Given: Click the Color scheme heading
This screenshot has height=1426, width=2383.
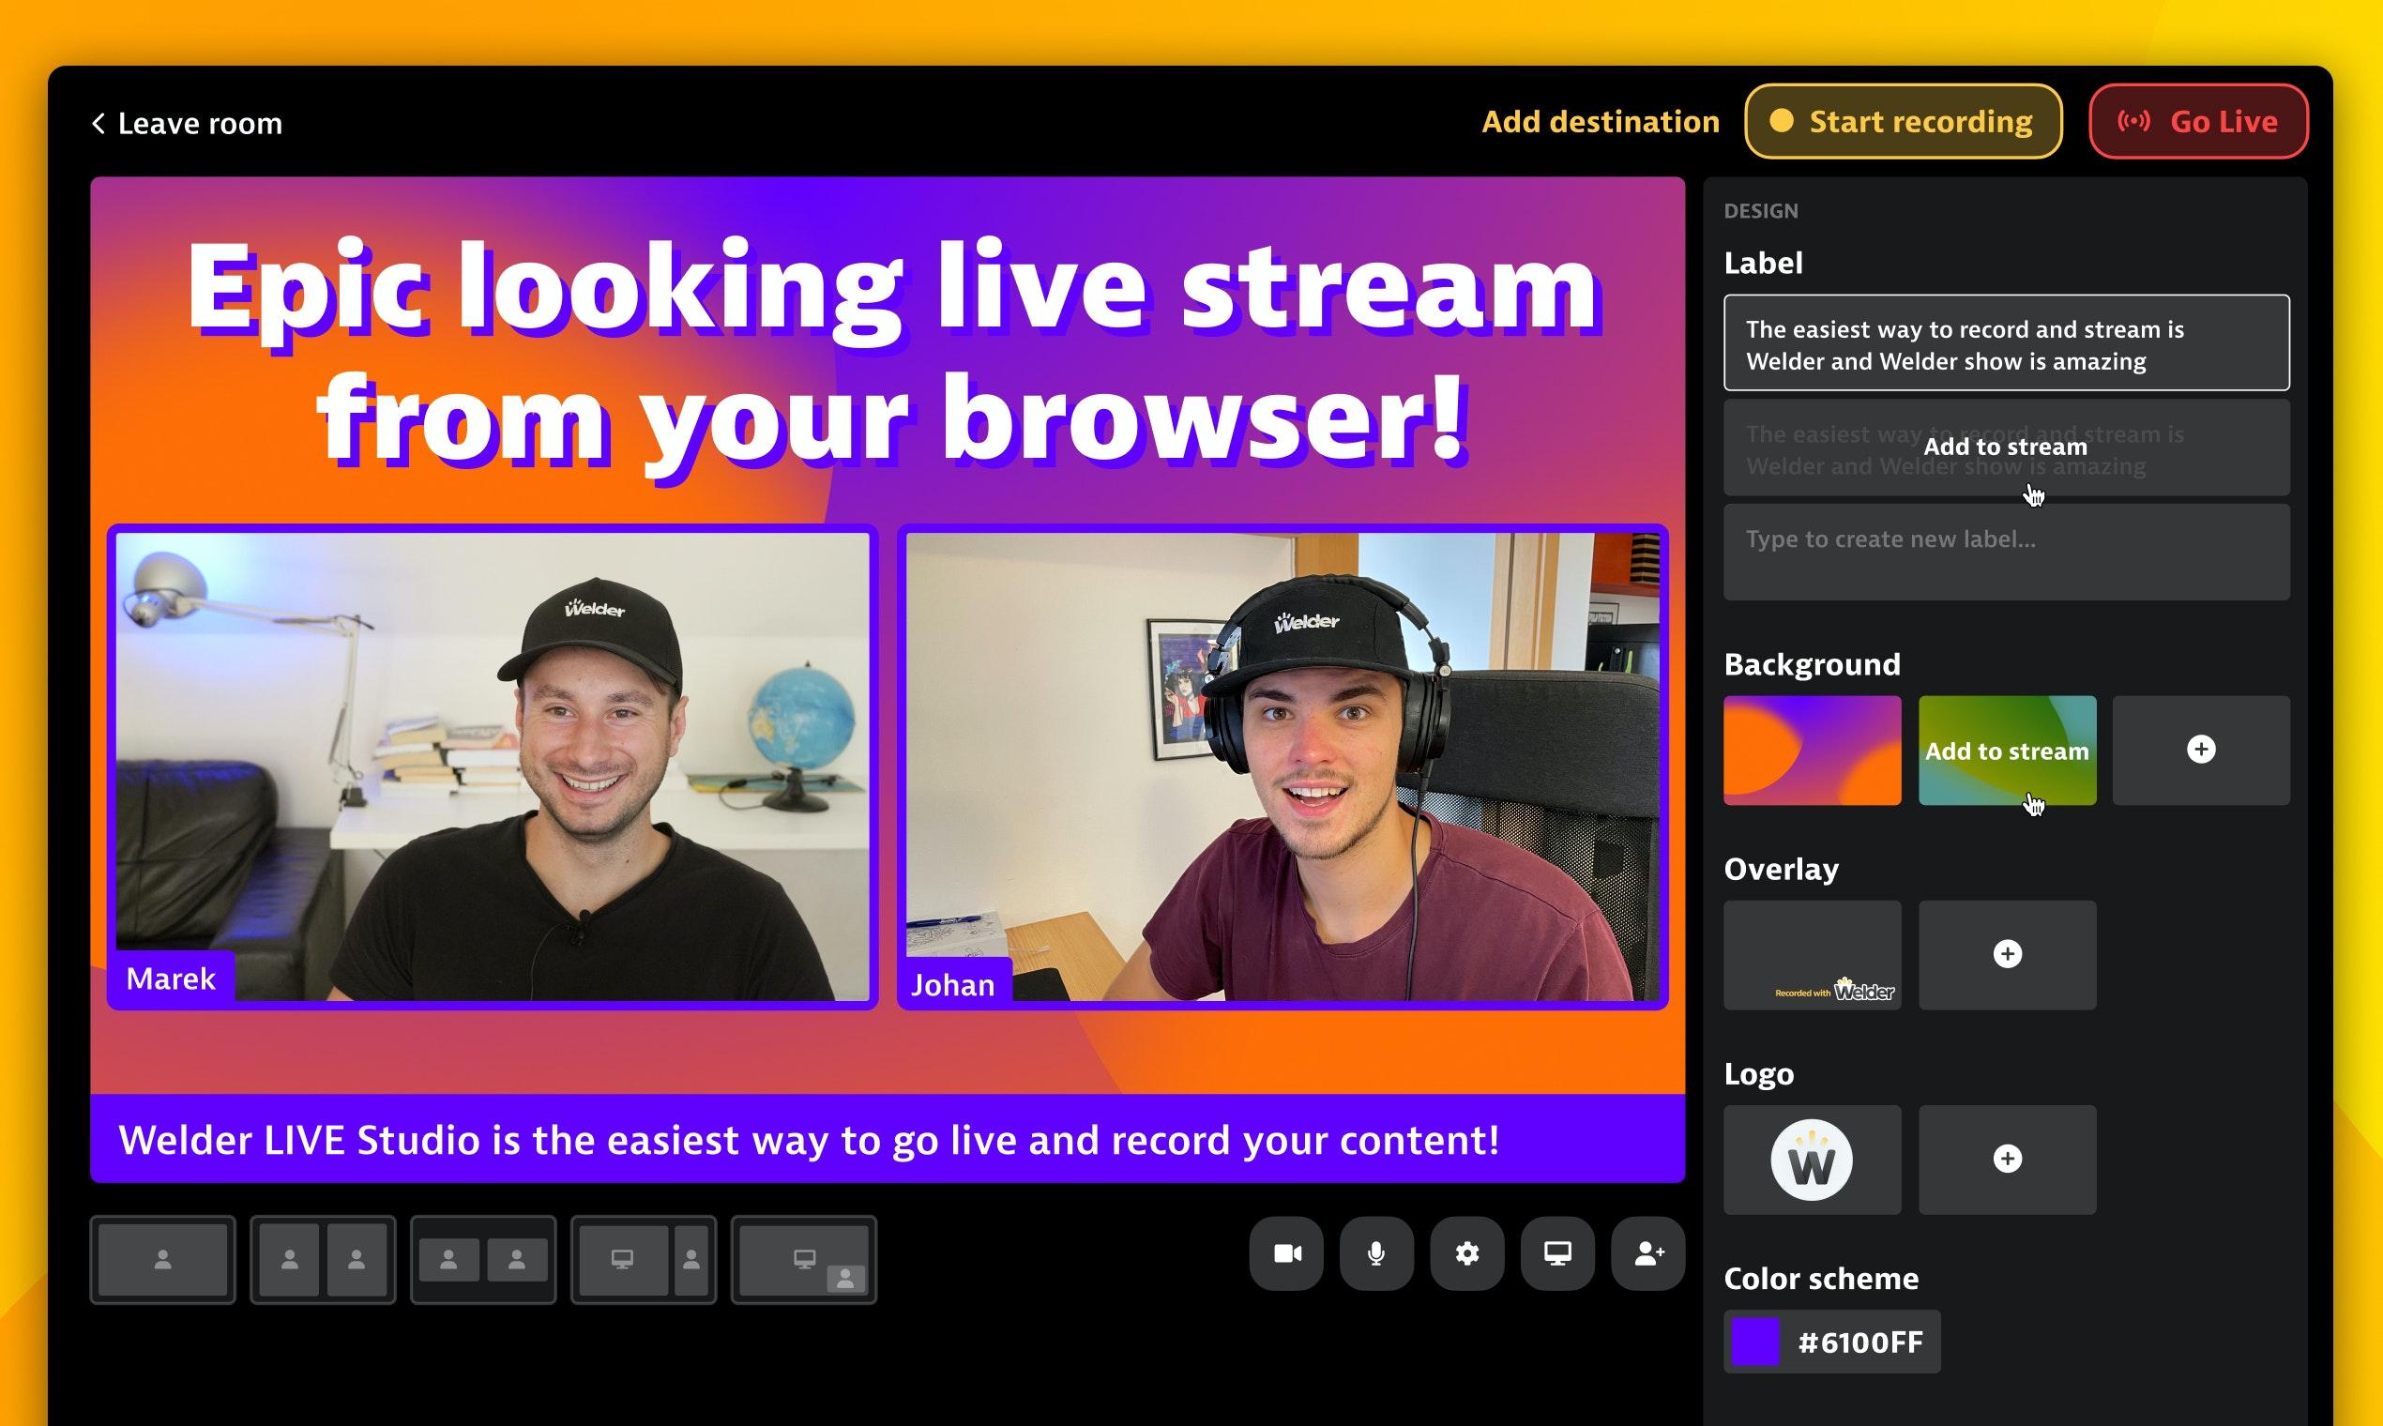Looking at the screenshot, I should pos(1821,1278).
